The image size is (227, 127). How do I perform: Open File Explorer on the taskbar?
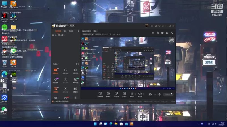pos(116,124)
